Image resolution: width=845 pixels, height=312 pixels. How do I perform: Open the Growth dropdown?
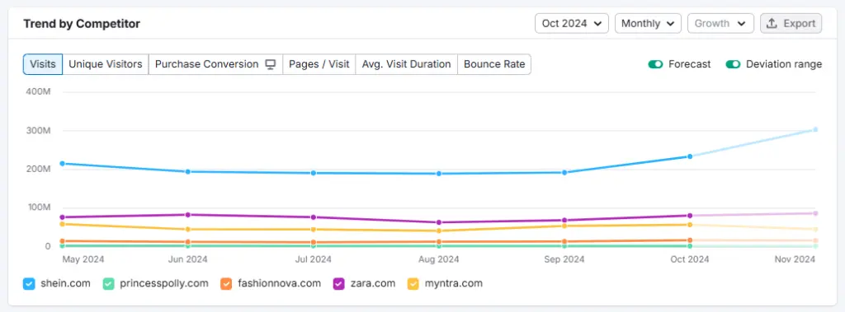(x=720, y=23)
